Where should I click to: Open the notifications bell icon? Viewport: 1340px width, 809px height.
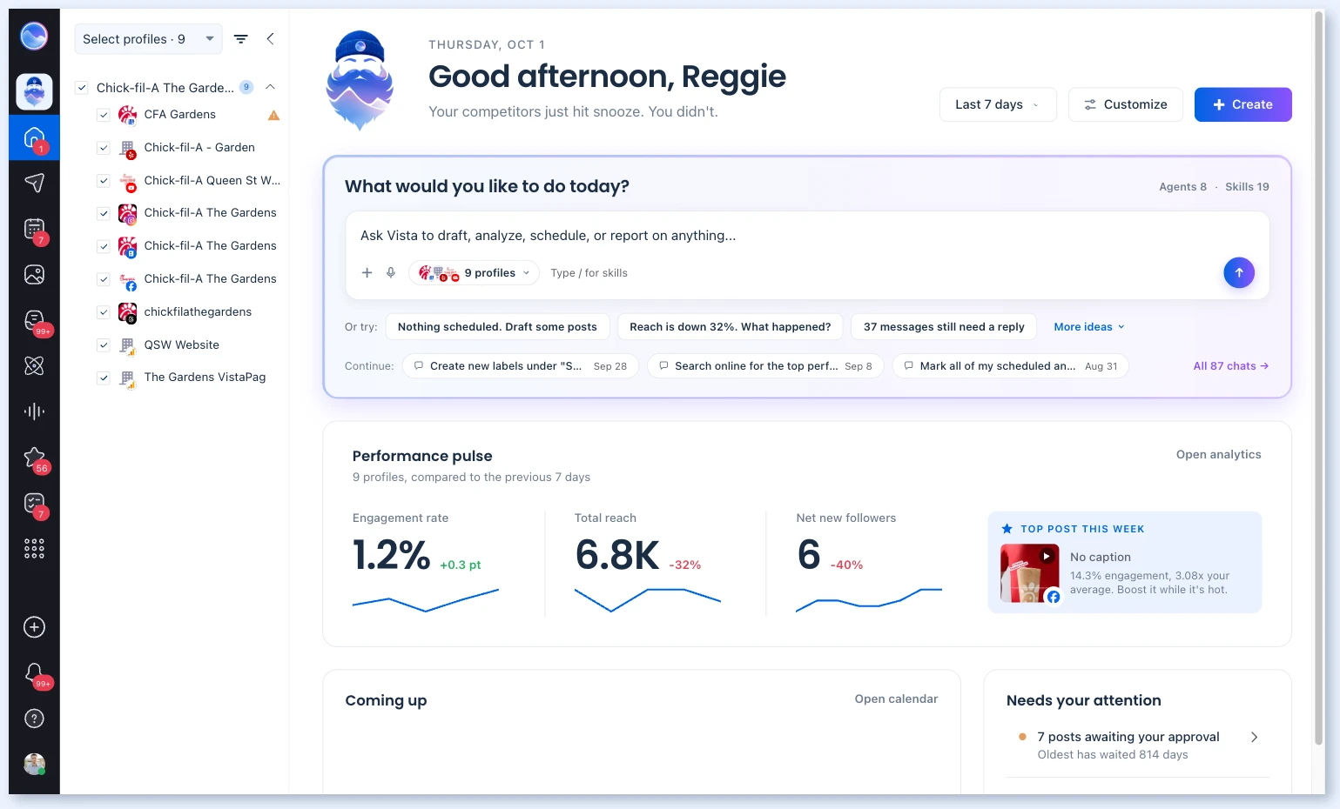point(34,673)
